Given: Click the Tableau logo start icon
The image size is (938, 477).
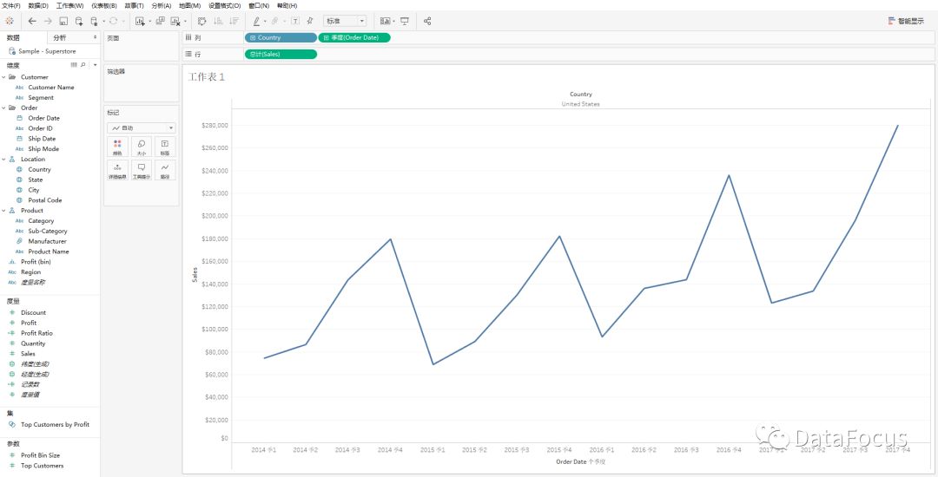Looking at the screenshot, I should click(x=10, y=21).
